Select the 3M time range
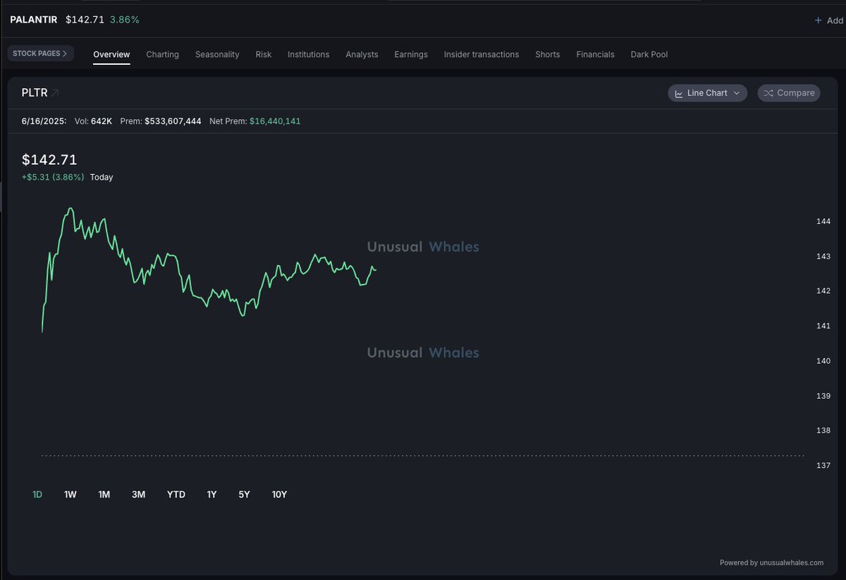 click(x=138, y=495)
